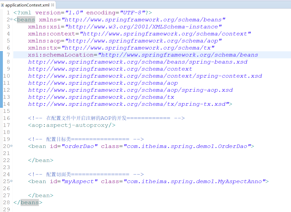Click the spring-beans.xsd URL on line 8
Image resolution: width=291 pixels, height=212 pixels.
point(138,62)
